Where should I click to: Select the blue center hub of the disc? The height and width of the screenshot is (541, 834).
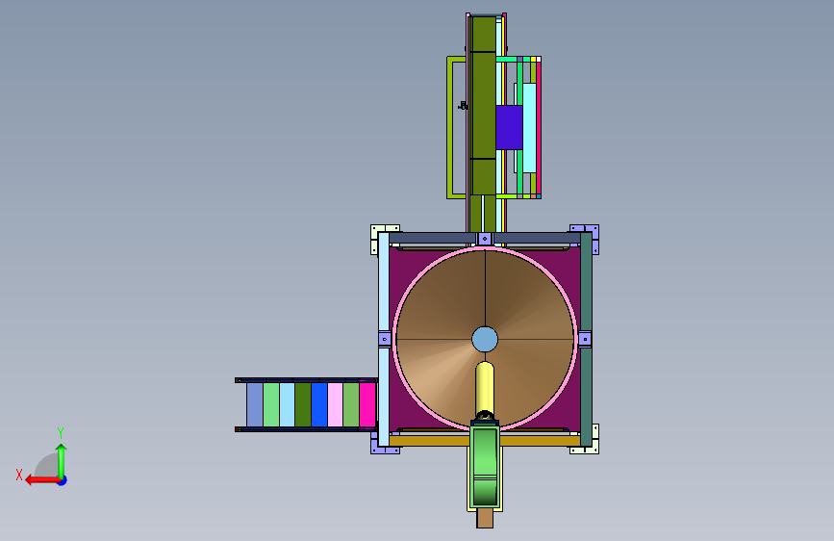pos(485,339)
